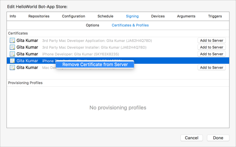Click Done to save bot settings
The image size is (236, 147).
pyautogui.click(x=218, y=138)
